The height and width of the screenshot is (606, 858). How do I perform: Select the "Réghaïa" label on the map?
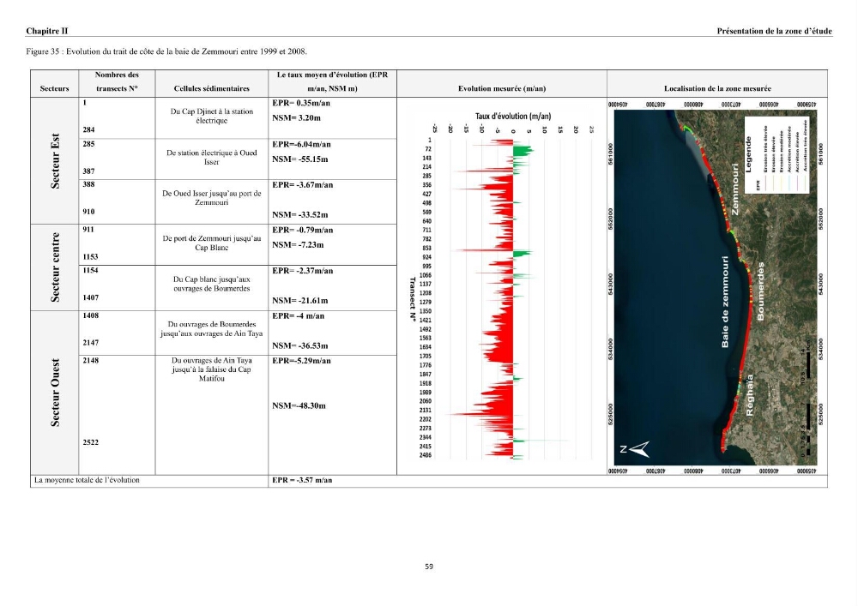pos(749,395)
